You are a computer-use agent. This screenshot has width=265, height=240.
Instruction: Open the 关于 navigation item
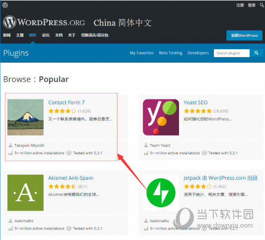[72, 35]
